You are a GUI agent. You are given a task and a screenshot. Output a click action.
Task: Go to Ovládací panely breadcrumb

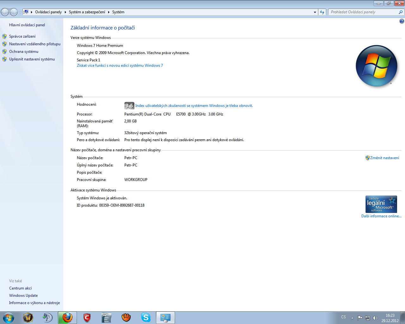[x=48, y=12]
